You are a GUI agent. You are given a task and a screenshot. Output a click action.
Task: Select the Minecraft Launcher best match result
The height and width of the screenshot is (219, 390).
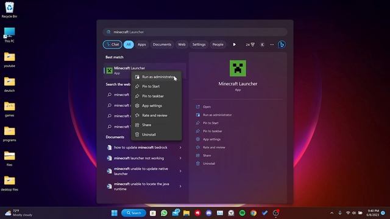click(145, 71)
